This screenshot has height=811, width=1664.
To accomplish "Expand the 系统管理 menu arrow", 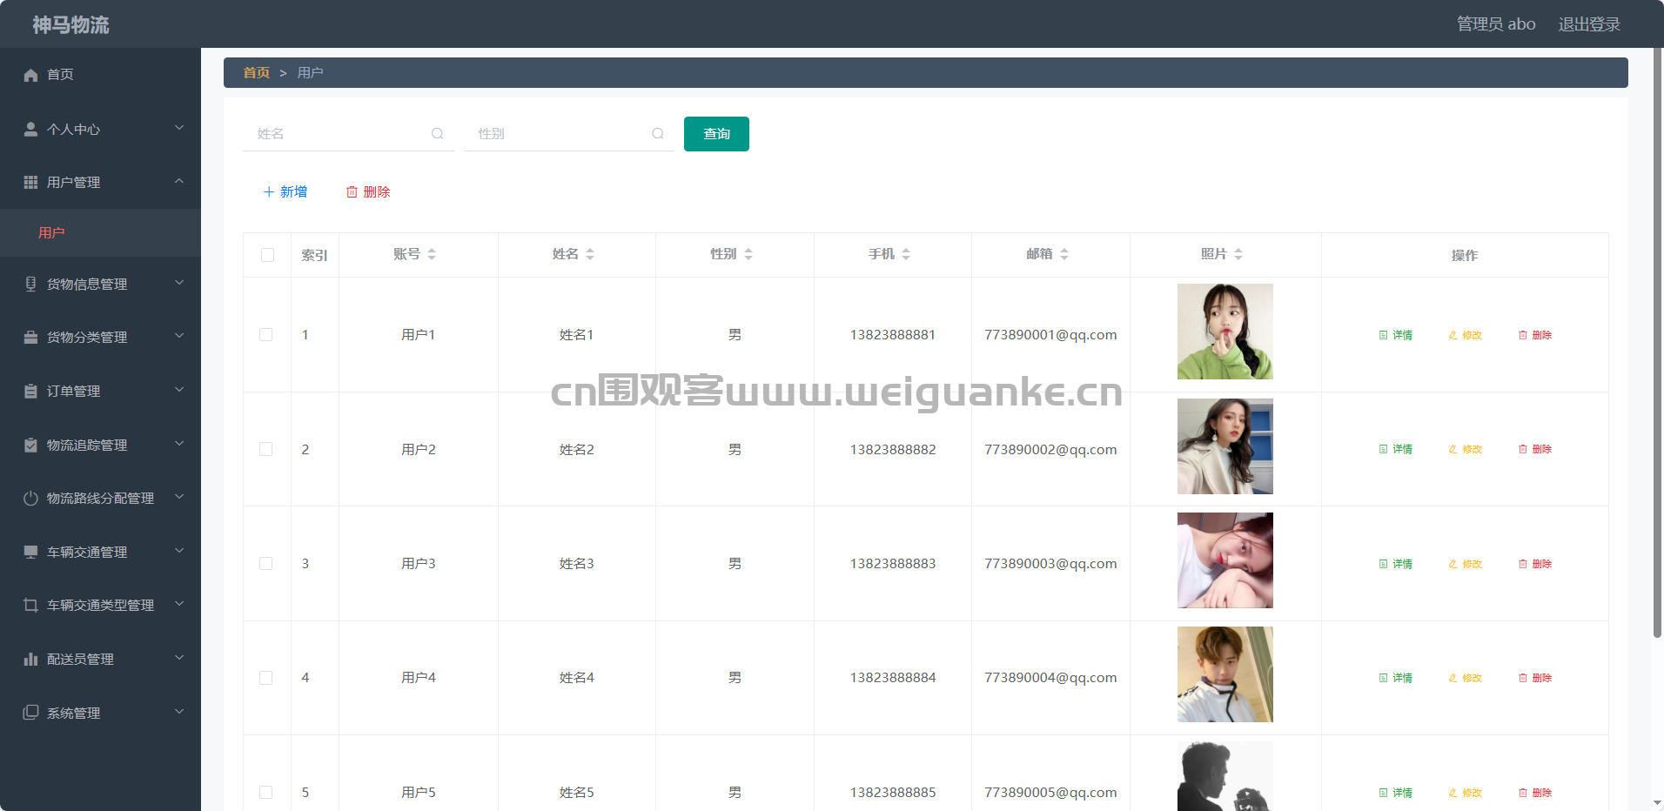I will [x=179, y=712].
